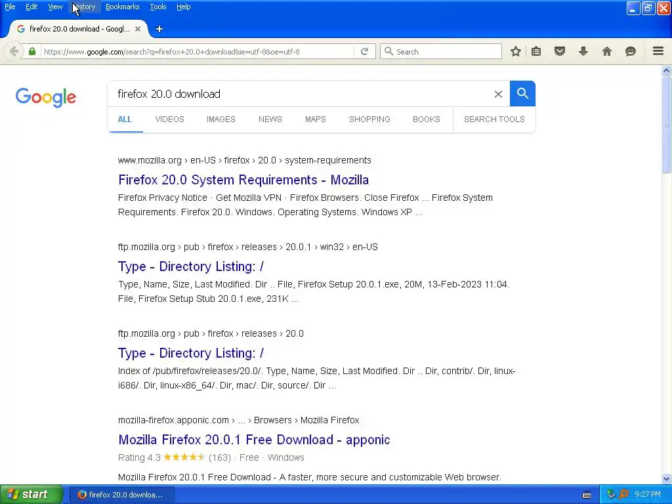The width and height of the screenshot is (672, 504).
Task: Open 'Firefox 20.0 System Requirements - Mozilla' link
Action: (x=243, y=180)
